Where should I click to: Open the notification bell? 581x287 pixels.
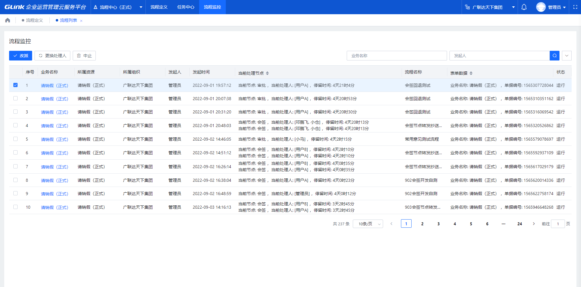click(524, 7)
